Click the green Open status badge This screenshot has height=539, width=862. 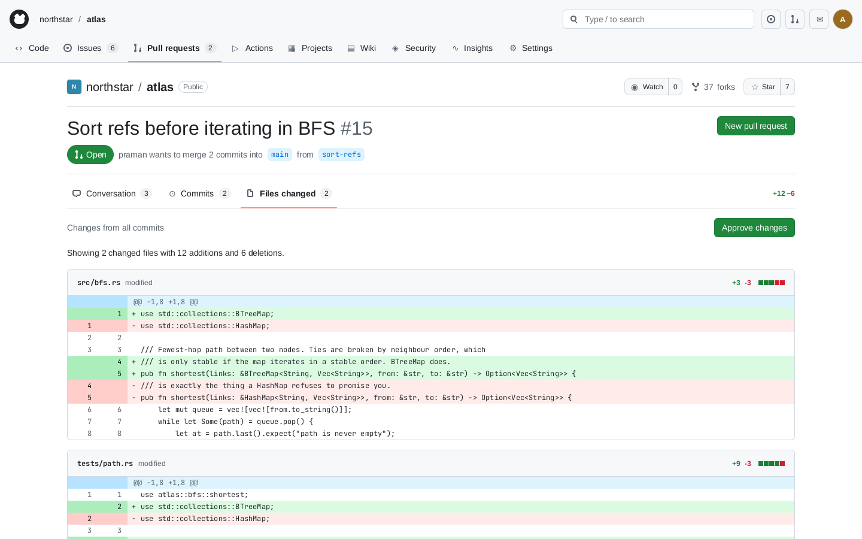[x=90, y=155]
